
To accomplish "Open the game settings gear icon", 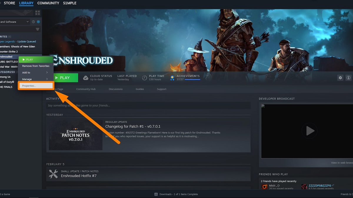I will pyautogui.click(x=340, y=77).
